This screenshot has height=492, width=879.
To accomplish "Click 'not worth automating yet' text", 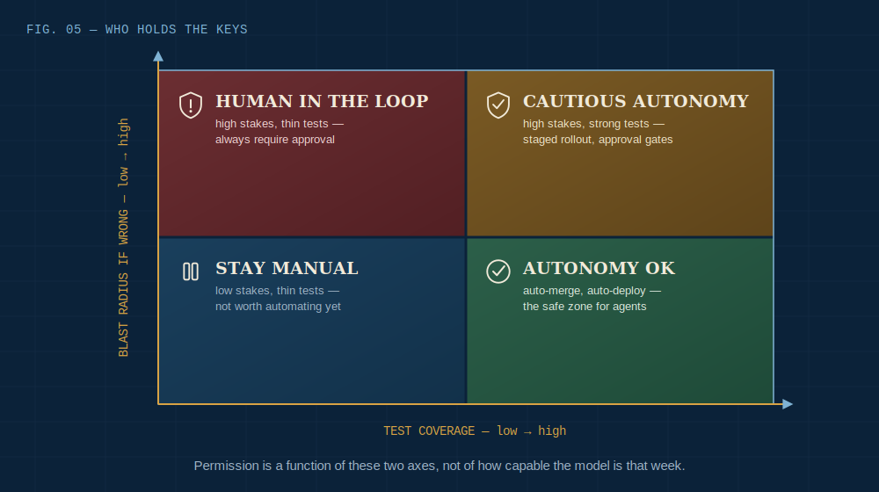I will [x=278, y=307].
